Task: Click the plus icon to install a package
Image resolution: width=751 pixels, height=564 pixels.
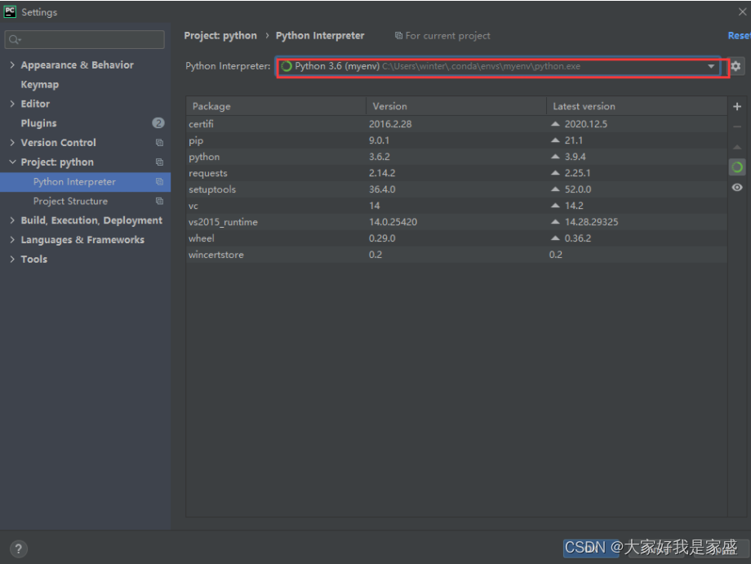Action: click(737, 106)
